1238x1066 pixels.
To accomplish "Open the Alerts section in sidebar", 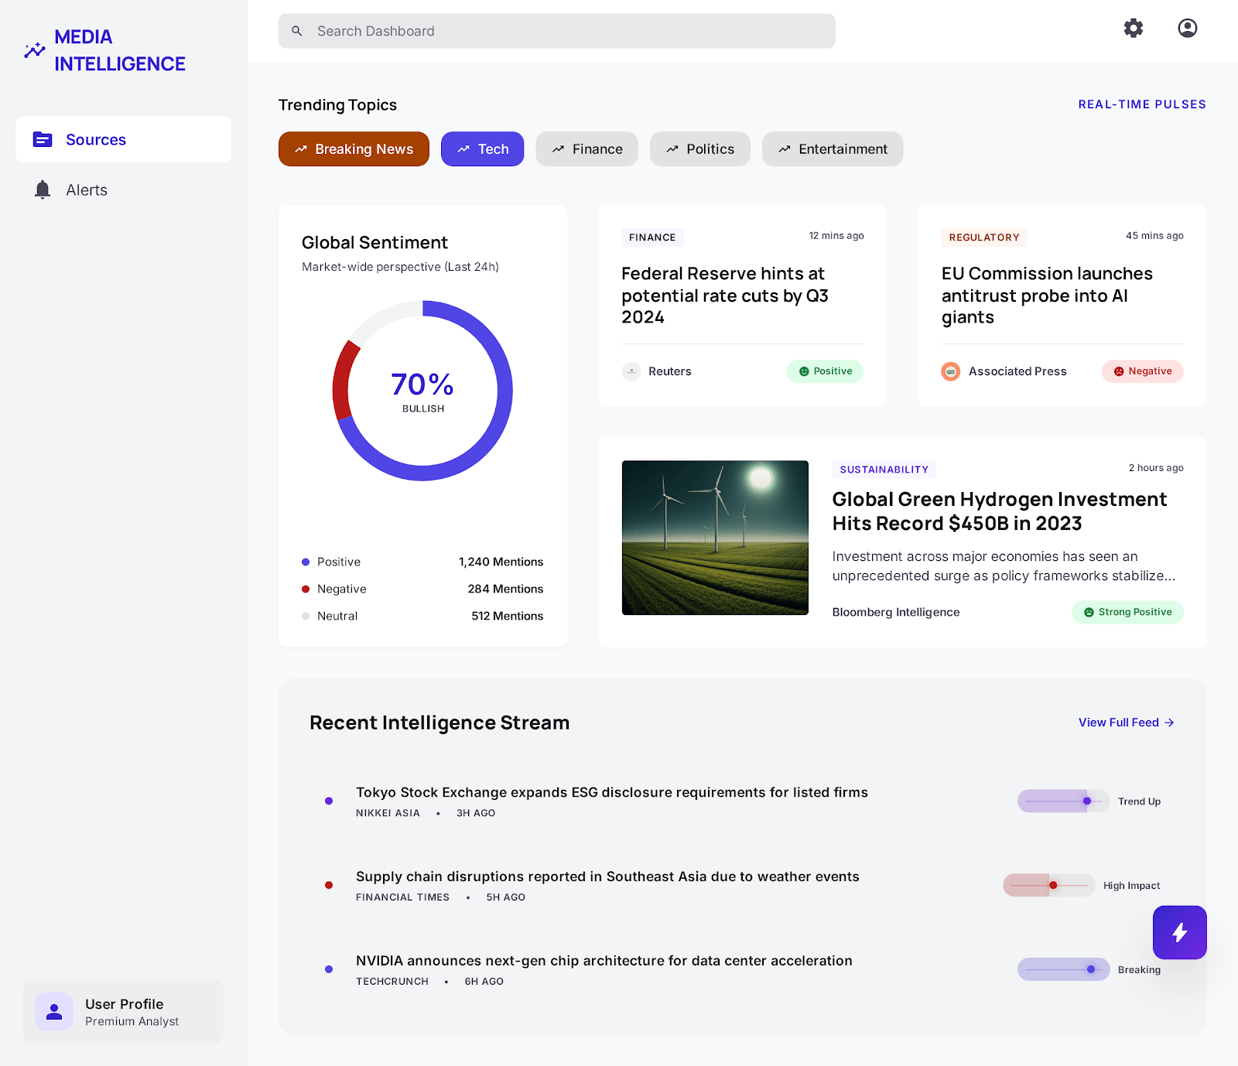I will tap(87, 190).
